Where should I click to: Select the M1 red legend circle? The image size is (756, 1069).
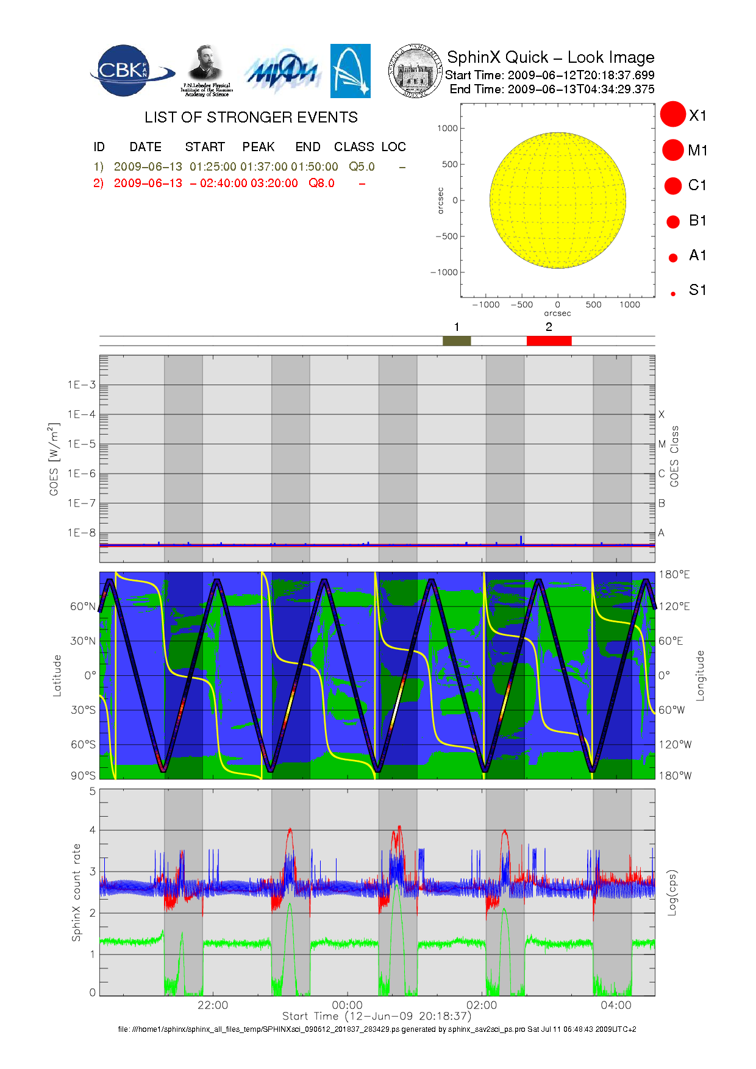pyautogui.click(x=673, y=150)
